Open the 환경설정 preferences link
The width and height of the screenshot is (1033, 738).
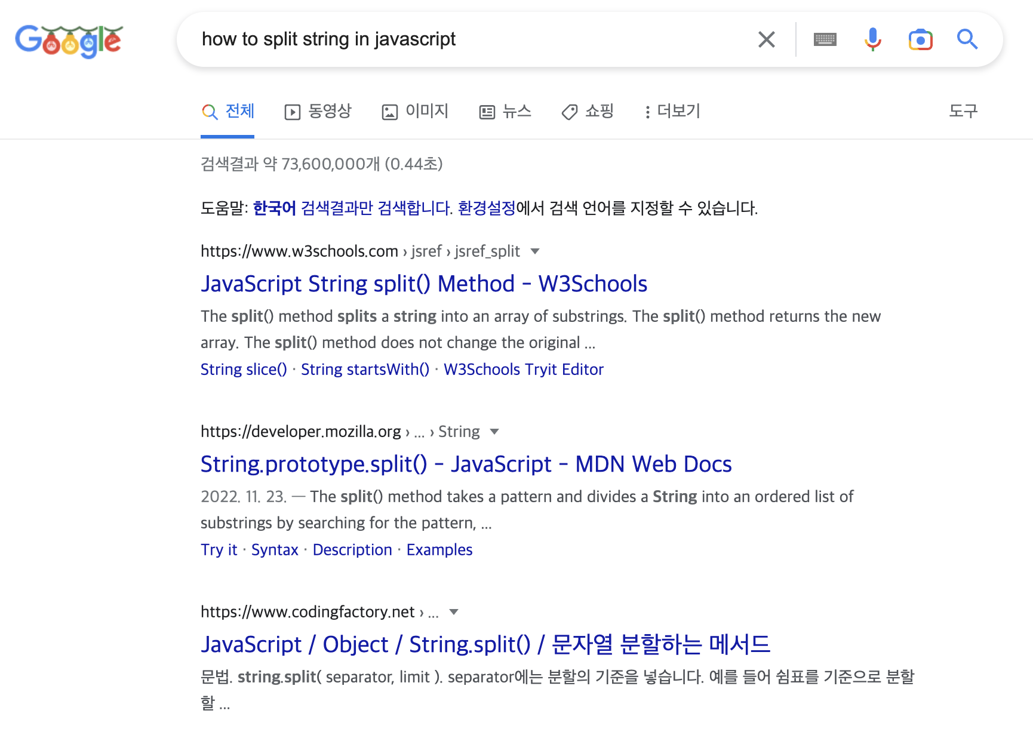point(486,208)
